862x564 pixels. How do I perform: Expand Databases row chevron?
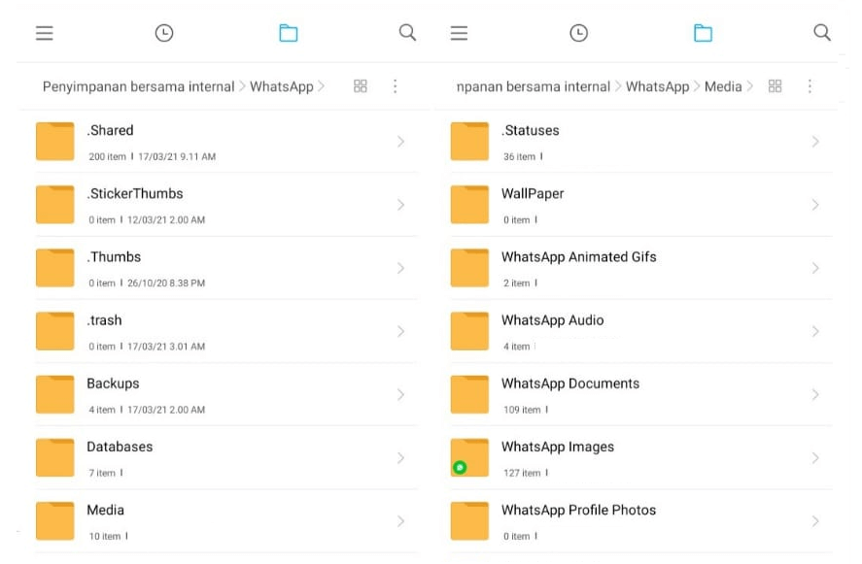click(400, 458)
